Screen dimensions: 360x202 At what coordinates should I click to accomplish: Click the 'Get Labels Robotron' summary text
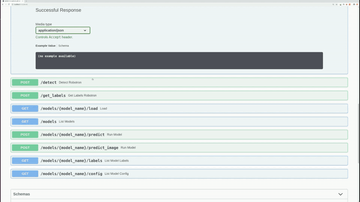click(x=82, y=96)
